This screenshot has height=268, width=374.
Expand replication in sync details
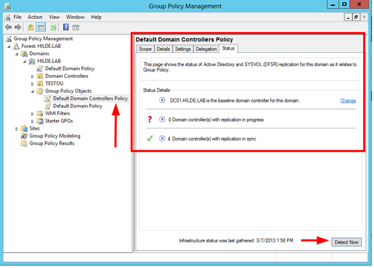click(162, 138)
